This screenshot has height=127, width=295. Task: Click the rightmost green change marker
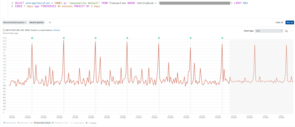222,38
